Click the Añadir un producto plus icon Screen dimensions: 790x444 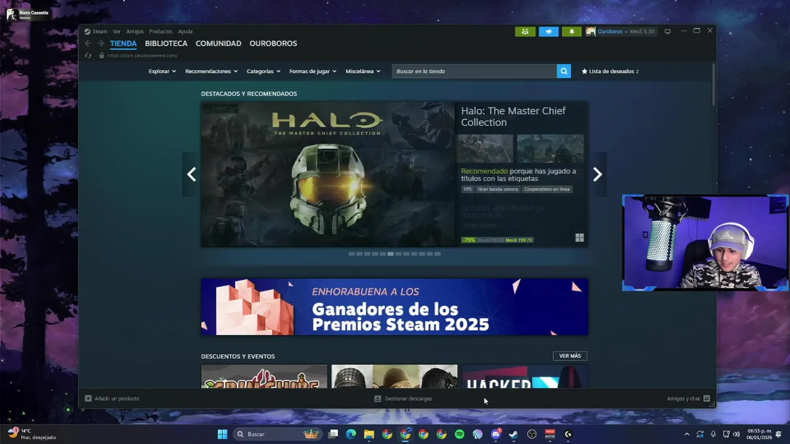tap(88, 398)
